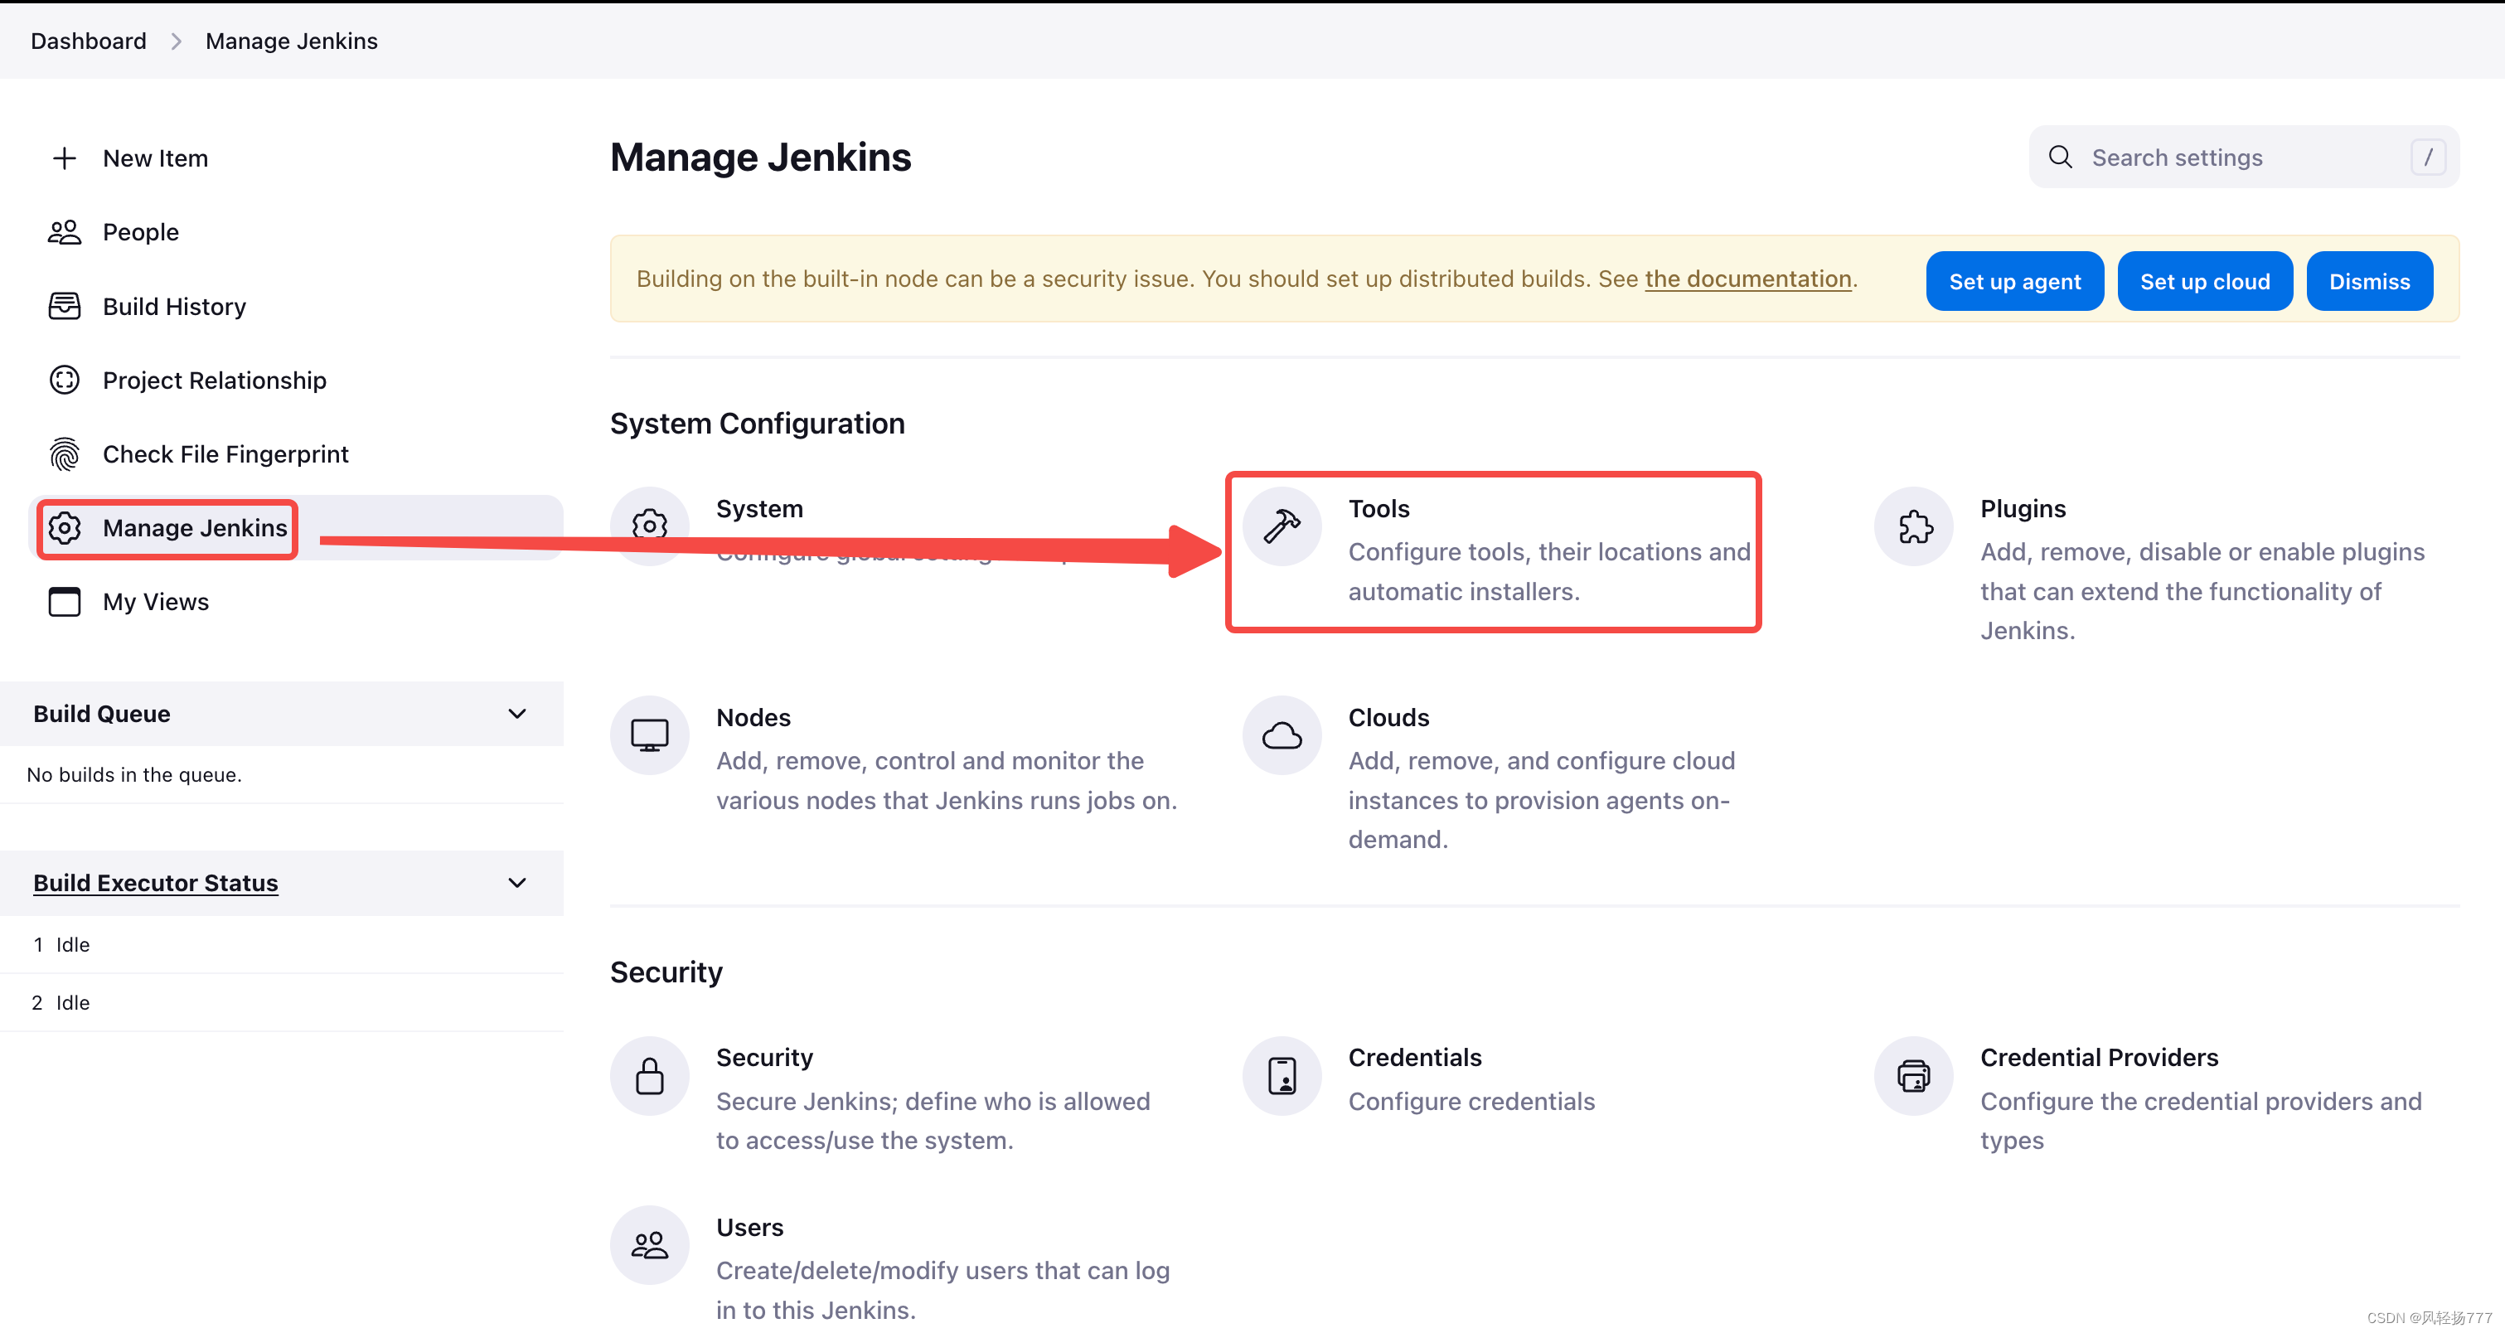The height and width of the screenshot is (1333, 2505).
Task: Click the magnifier icon in search settings
Action: (x=2060, y=157)
